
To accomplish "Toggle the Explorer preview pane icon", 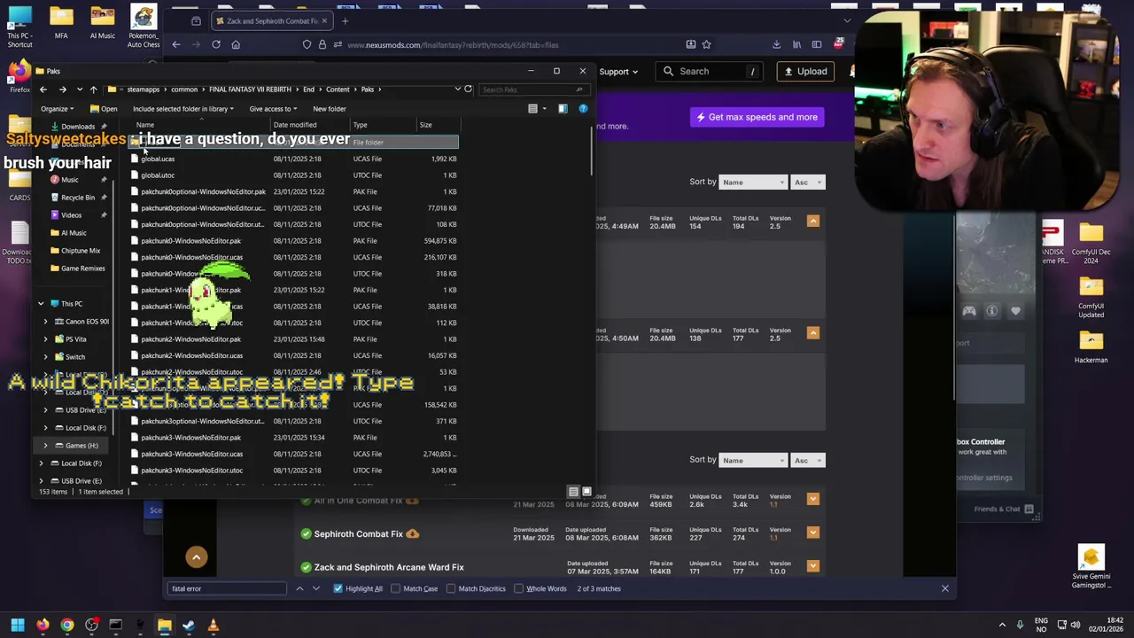I will [x=563, y=109].
